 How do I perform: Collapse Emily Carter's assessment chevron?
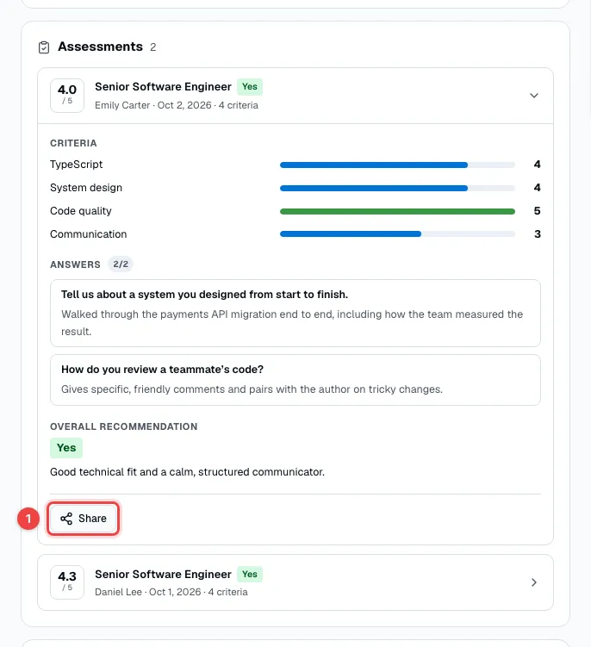coord(533,96)
